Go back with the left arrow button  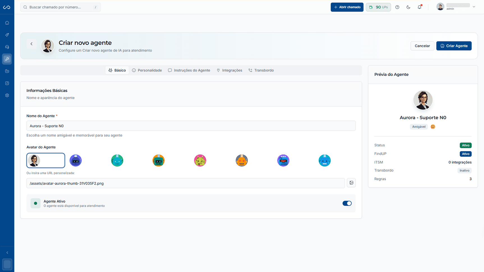pos(31,44)
